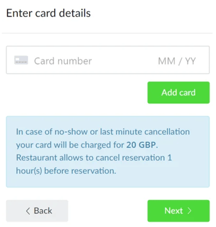Image resolution: width=216 pixels, height=227 pixels.
Task: Click the 'your card will be charged' line
Action: pyautogui.click(x=87, y=145)
